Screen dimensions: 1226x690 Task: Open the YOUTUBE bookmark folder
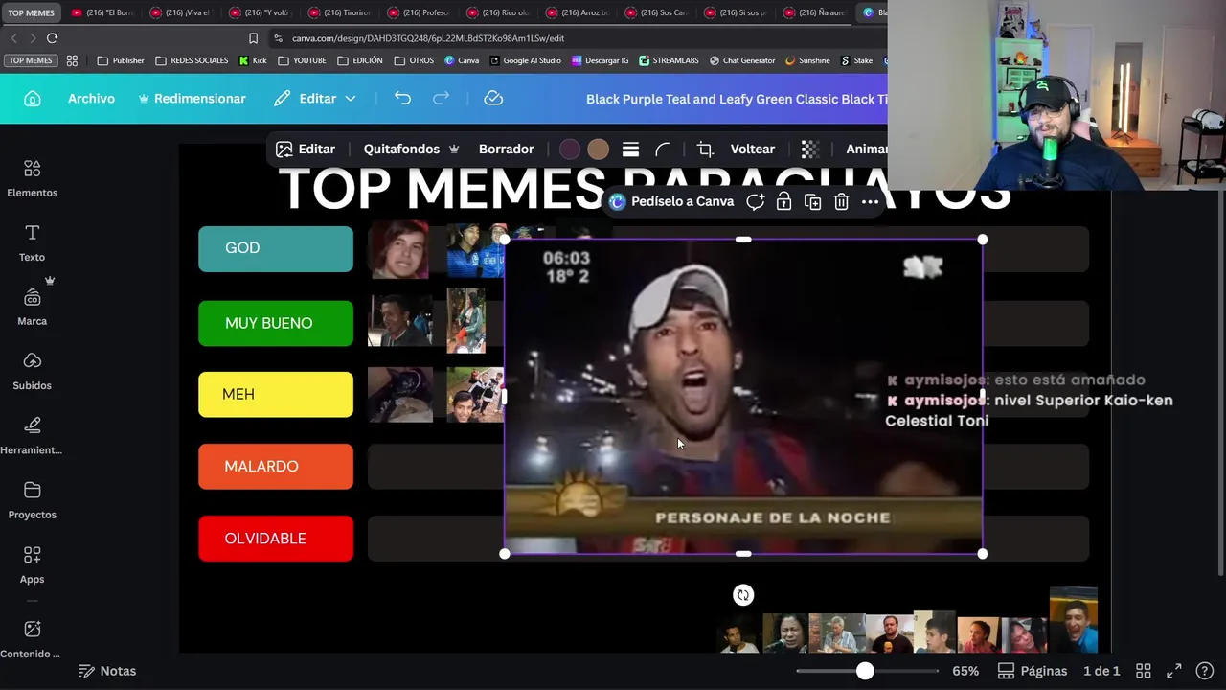(x=302, y=60)
